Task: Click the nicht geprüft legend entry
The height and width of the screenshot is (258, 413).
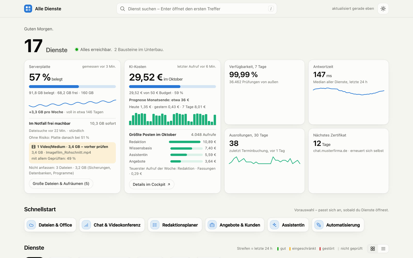Action: pos(350,249)
